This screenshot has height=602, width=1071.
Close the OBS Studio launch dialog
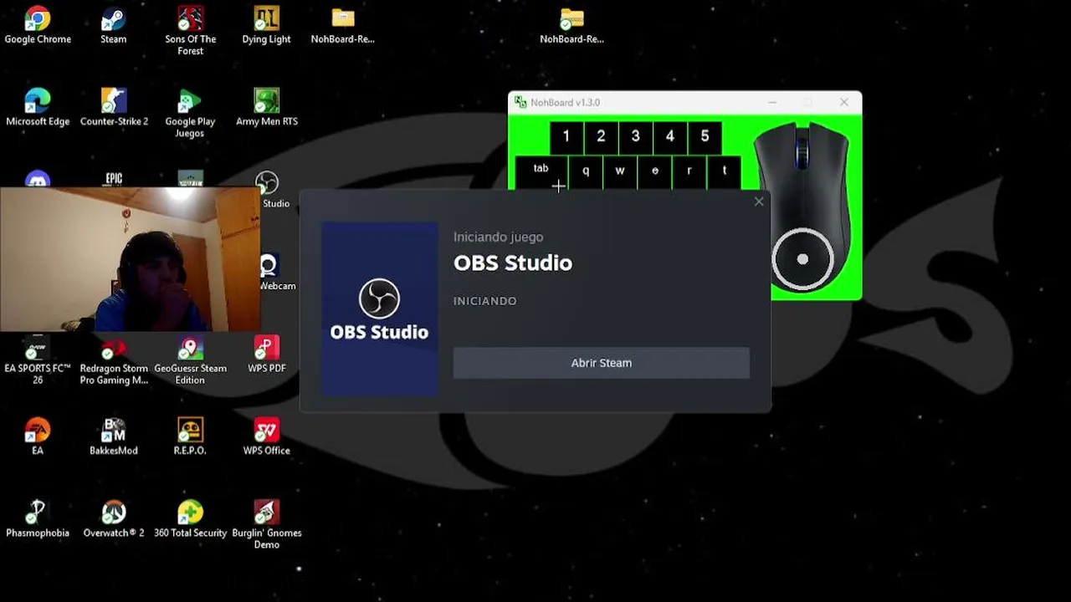click(759, 202)
